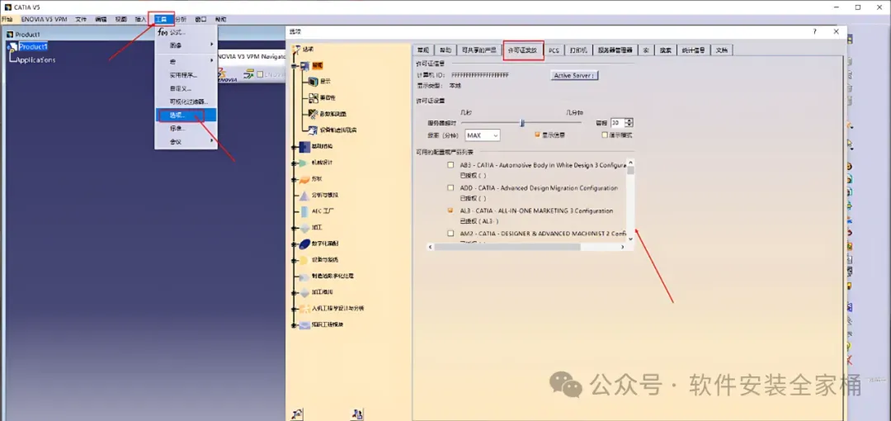
Task: Select the 知识工程模块 category icon
Action: [304, 325]
